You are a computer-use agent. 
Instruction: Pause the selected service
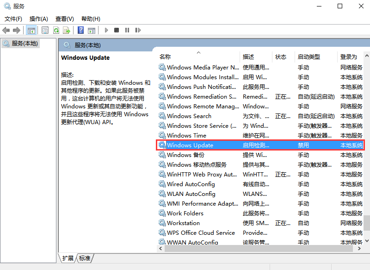[127, 30]
